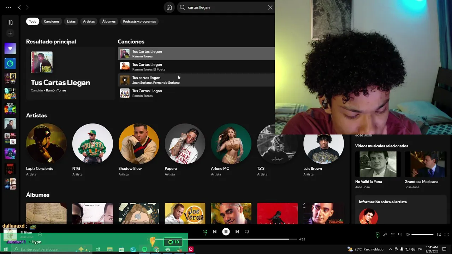Select the Pódcasts y programas filter
The height and width of the screenshot is (254, 452).
point(139,22)
